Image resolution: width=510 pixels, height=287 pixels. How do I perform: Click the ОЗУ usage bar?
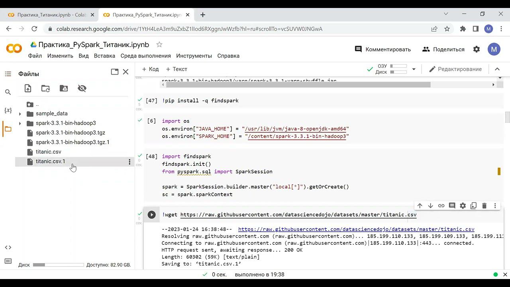398,66
